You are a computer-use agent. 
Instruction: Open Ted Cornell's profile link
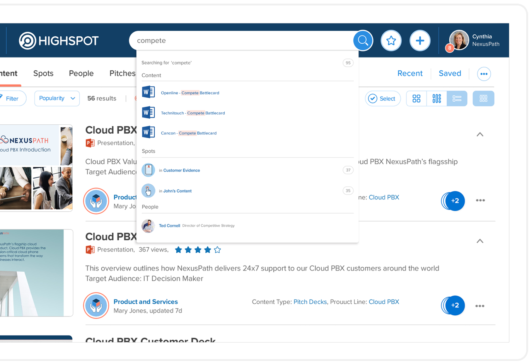pyautogui.click(x=169, y=226)
